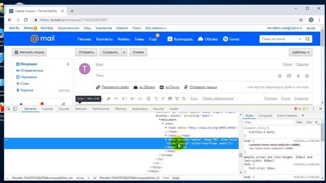Image resolution: width=326 pixels, height=183 pixels.
Task: Insert emoji smiley icon in editor toolbar
Action: (x=148, y=99)
